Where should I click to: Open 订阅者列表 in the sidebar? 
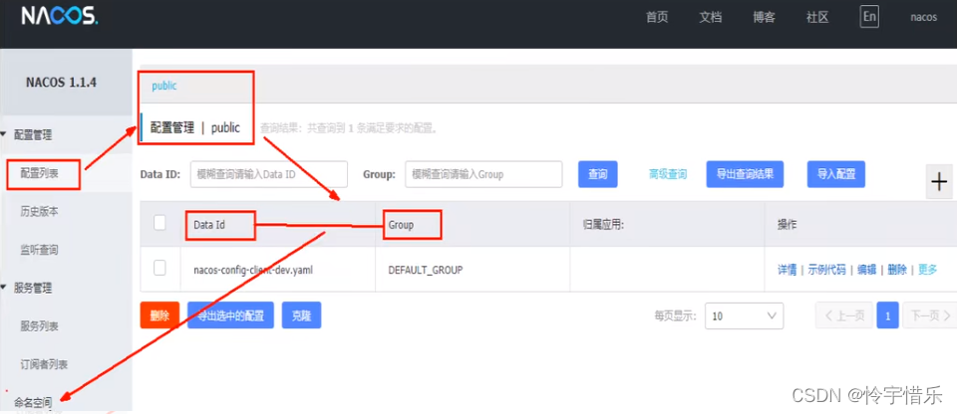tap(44, 364)
